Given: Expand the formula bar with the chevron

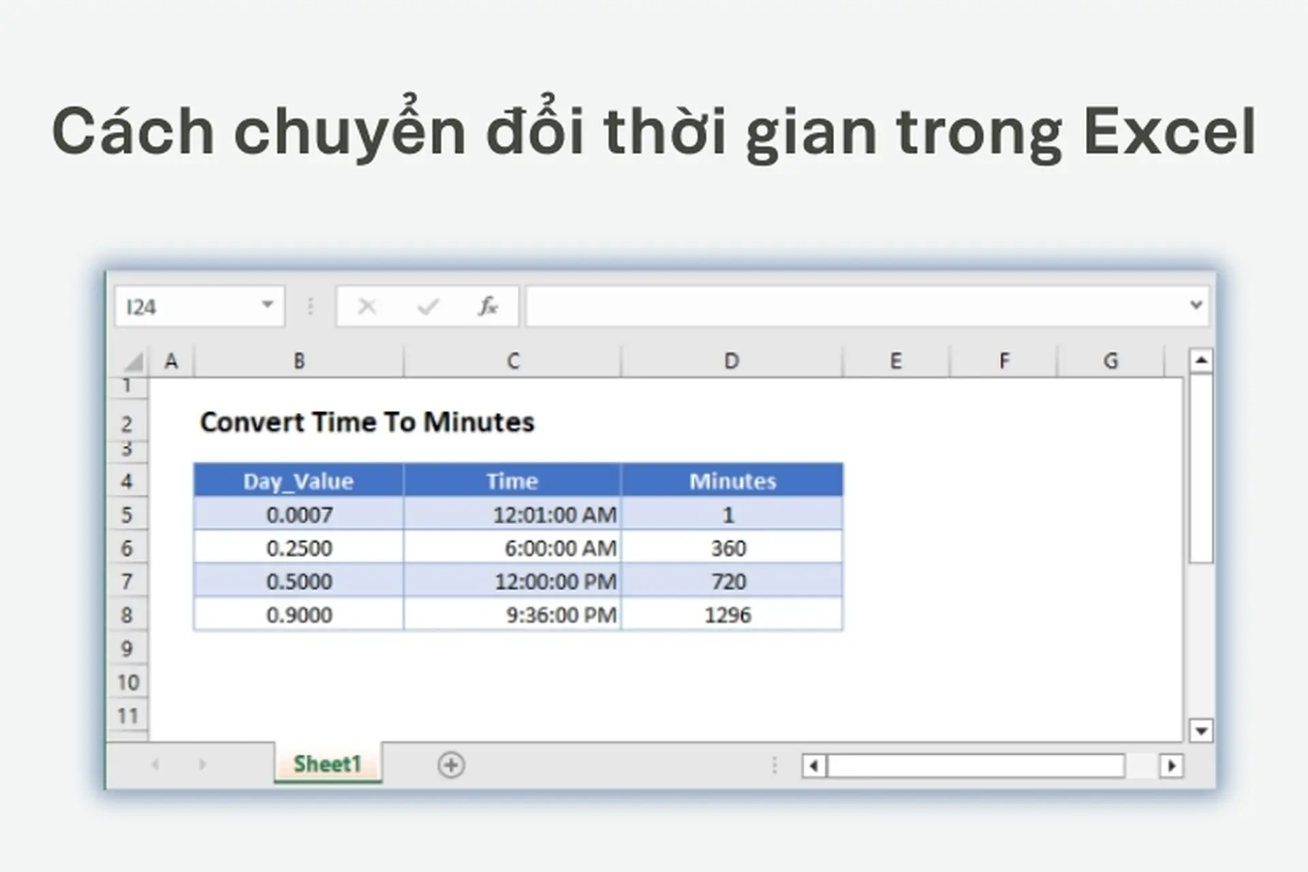Looking at the screenshot, I should [x=1196, y=306].
